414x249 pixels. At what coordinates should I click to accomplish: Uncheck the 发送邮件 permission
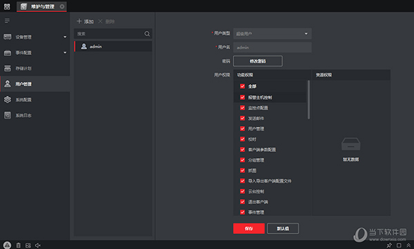[242, 119]
